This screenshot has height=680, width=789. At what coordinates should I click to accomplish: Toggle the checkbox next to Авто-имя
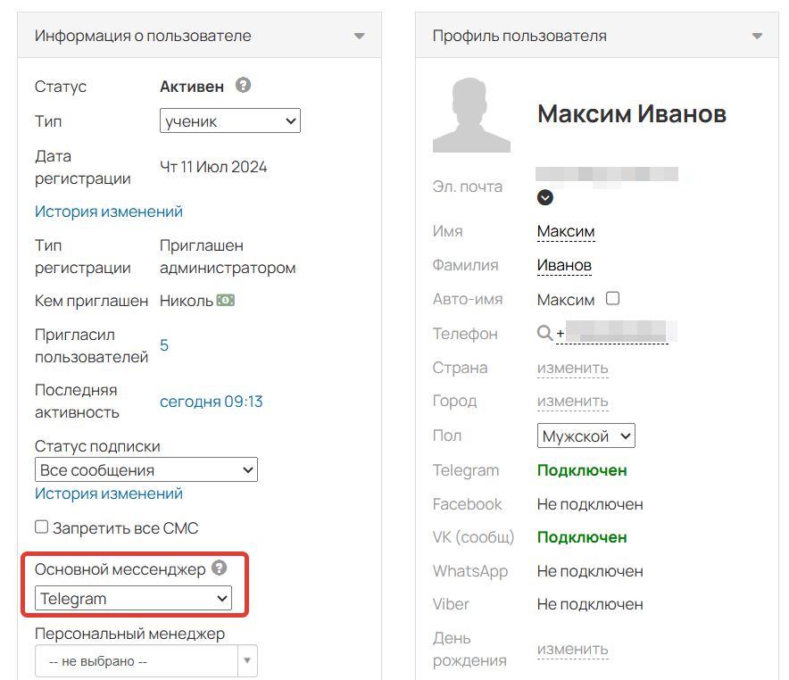click(x=614, y=299)
